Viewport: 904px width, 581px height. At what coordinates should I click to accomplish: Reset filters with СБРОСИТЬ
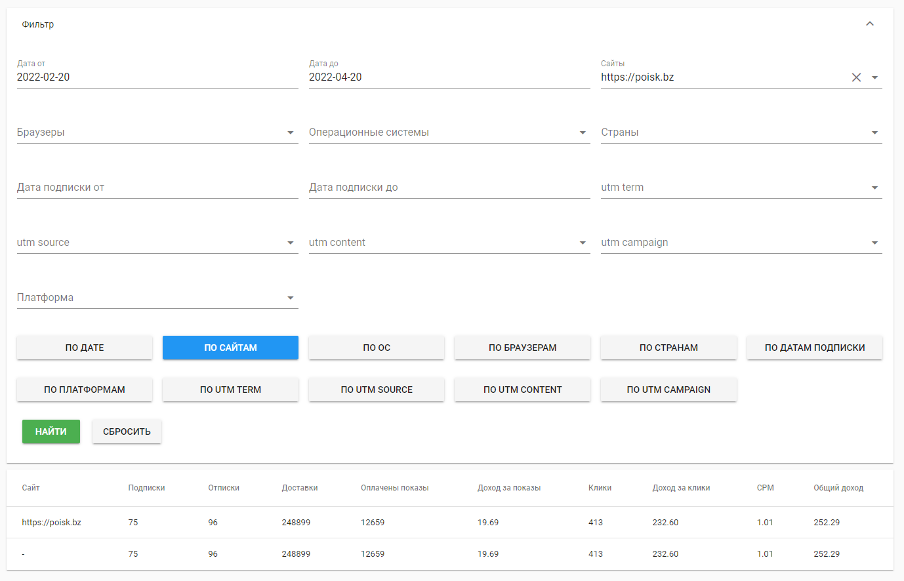click(127, 431)
